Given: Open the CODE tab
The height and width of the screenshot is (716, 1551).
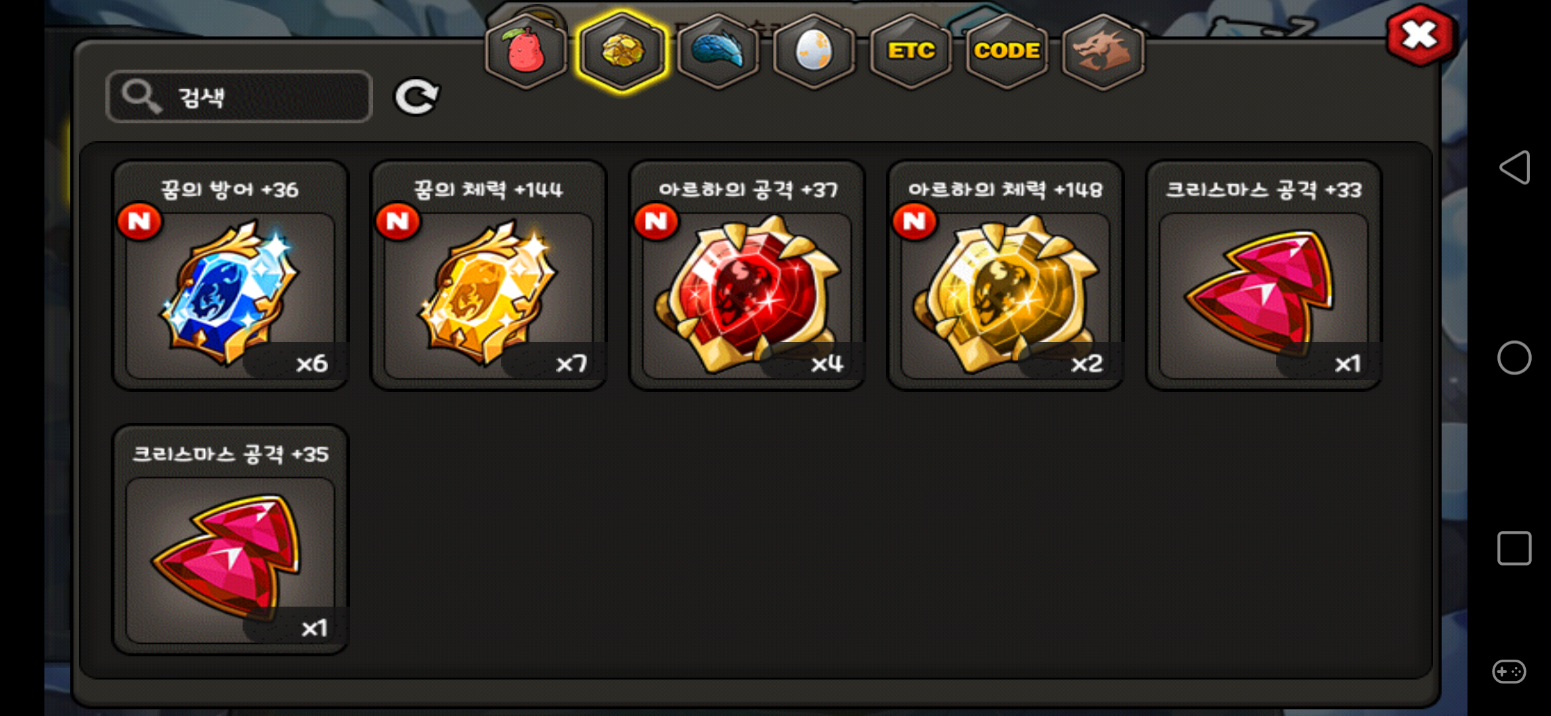Looking at the screenshot, I should (x=1007, y=51).
